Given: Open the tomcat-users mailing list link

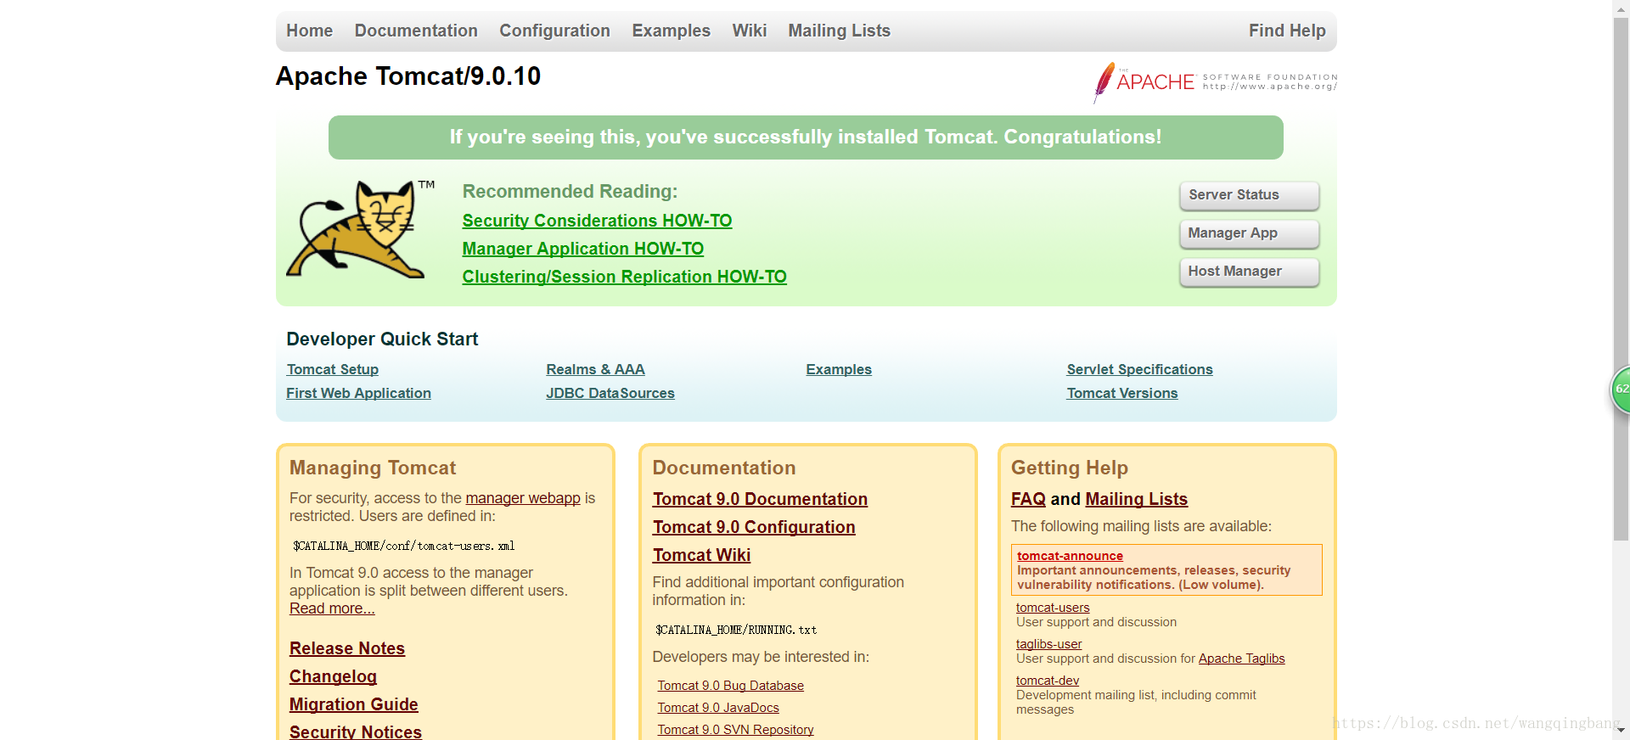Looking at the screenshot, I should point(1053,608).
